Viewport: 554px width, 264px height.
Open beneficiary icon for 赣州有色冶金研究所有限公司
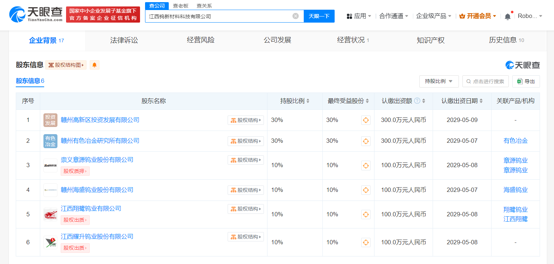[366, 141]
